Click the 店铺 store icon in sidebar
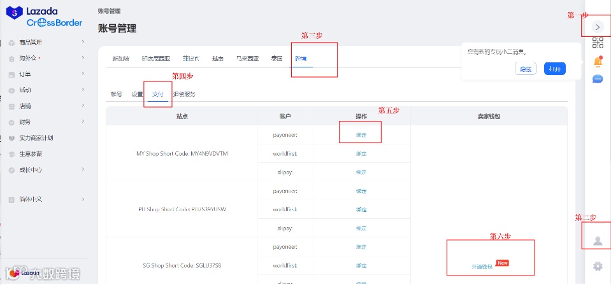The height and width of the screenshot is (285, 611). 11,106
